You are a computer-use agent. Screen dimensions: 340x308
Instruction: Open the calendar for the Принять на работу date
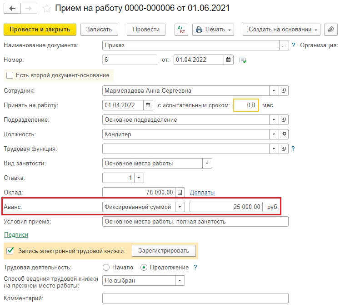pyautogui.click(x=148, y=105)
